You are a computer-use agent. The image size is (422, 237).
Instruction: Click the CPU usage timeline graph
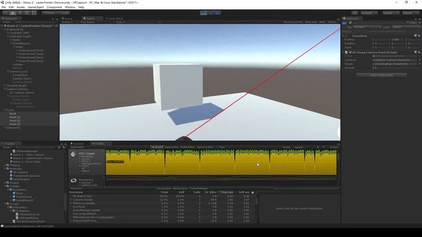pos(222,163)
